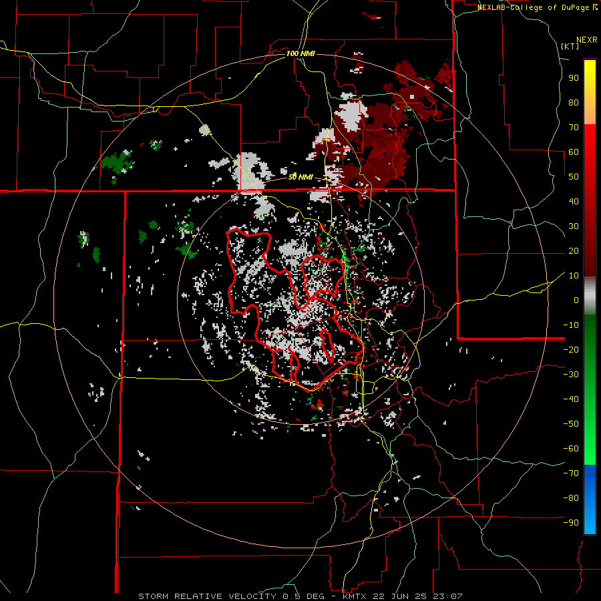Select the 80 value on velocity scale

point(574,102)
